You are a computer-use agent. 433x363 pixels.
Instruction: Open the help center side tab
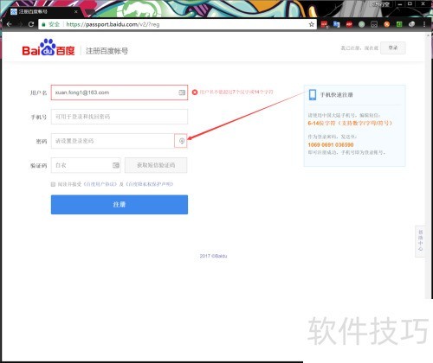tap(420, 241)
